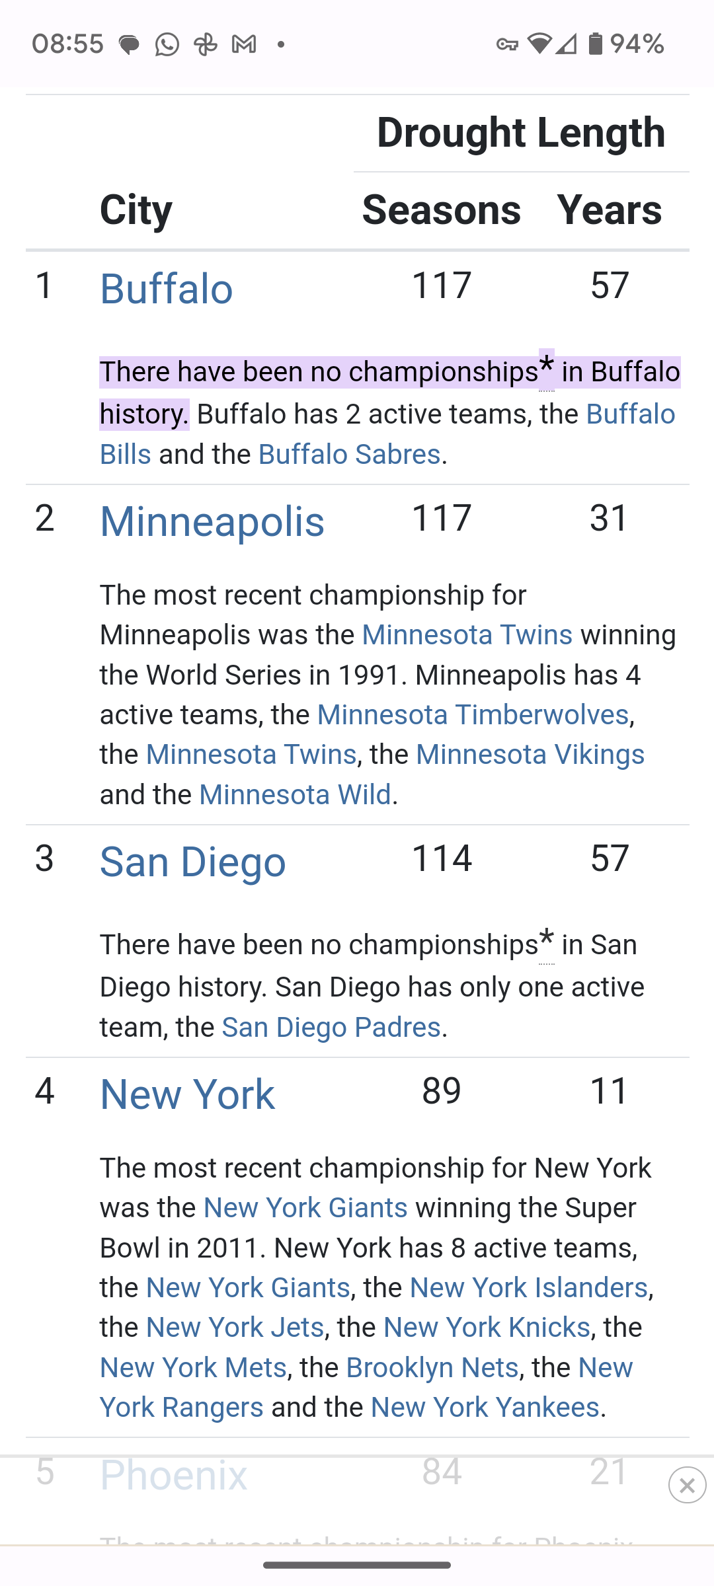Tap the Wi-Fi status icon
The width and height of the screenshot is (714, 1586).
[539, 44]
